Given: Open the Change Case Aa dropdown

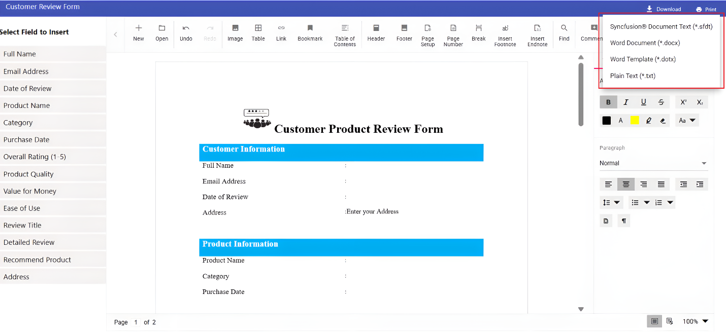Looking at the screenshot, I should pyautogui.click(x=687, y=121).
